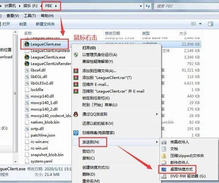Click the 刻录 burn button in toolbar
The width and height of the screenshot is (219, 183).
point(23,24)
